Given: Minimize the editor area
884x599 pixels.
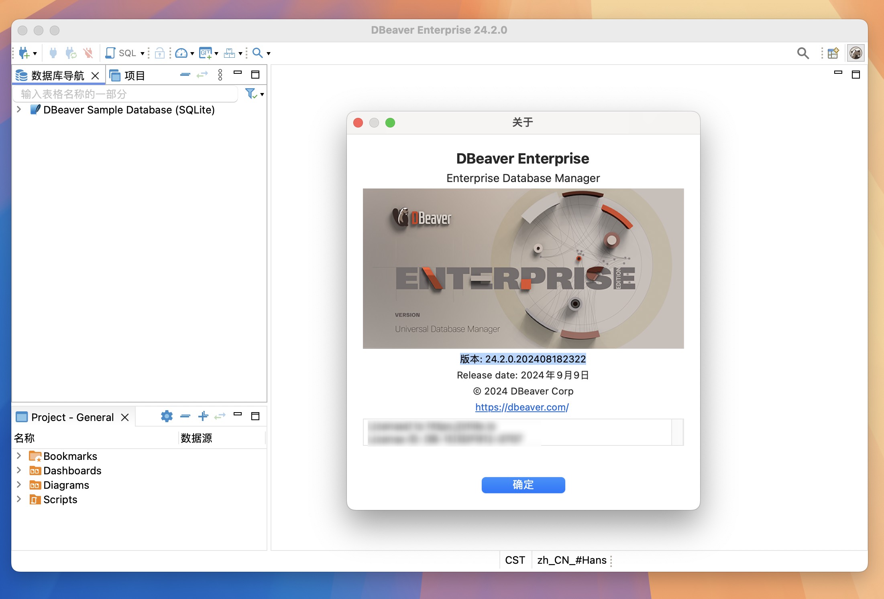Looking at the screenshot, I should tap(838, 73).
